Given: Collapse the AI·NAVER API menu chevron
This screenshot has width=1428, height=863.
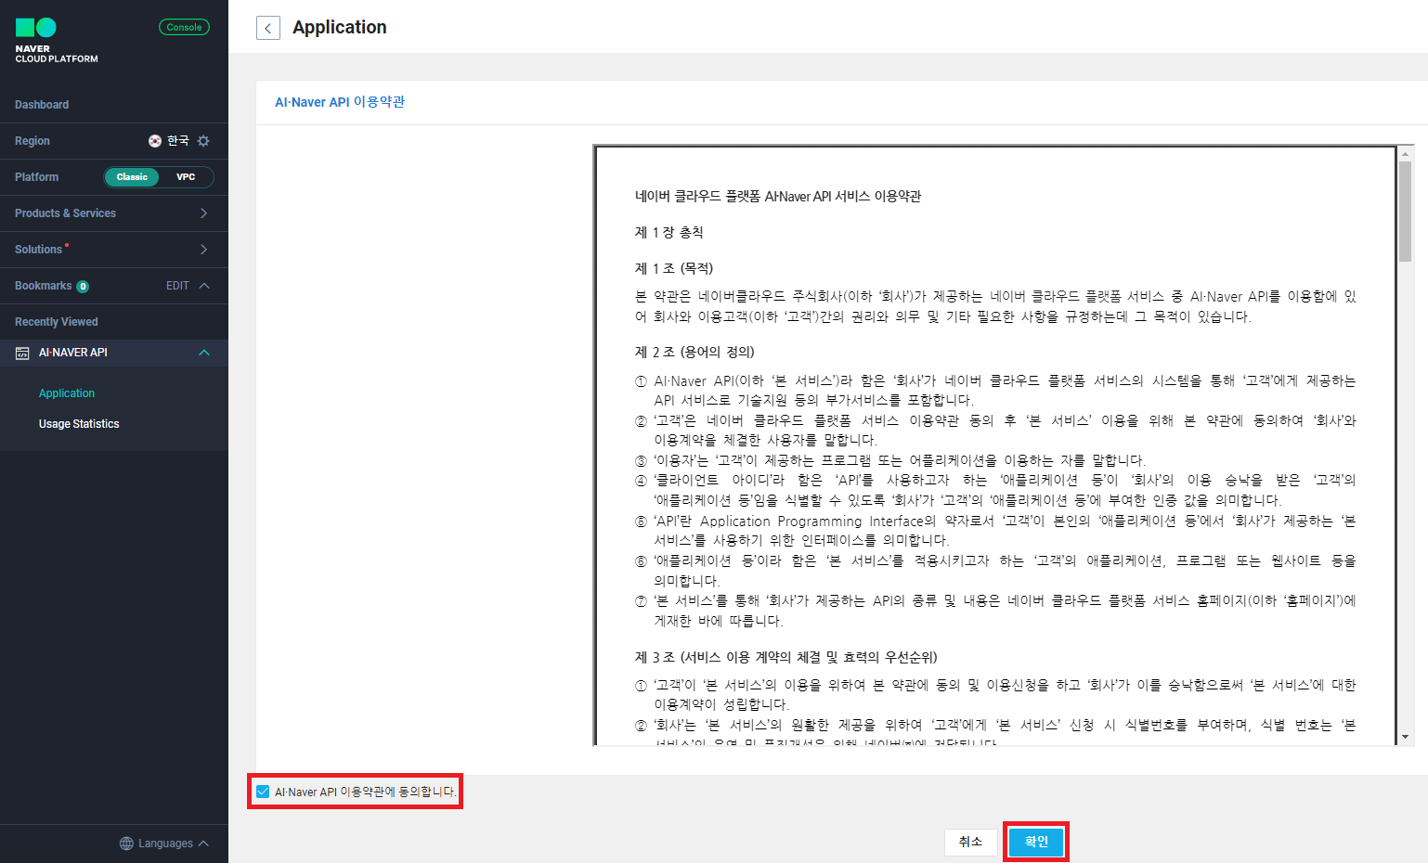Looking at the screenshot, I should pyautogui.click(x=204, y=353).
